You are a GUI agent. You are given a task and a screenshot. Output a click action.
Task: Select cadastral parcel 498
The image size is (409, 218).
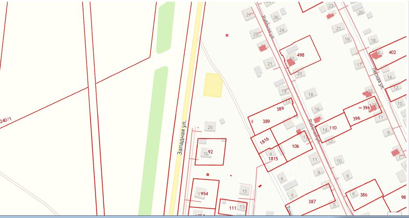[300, 55]
